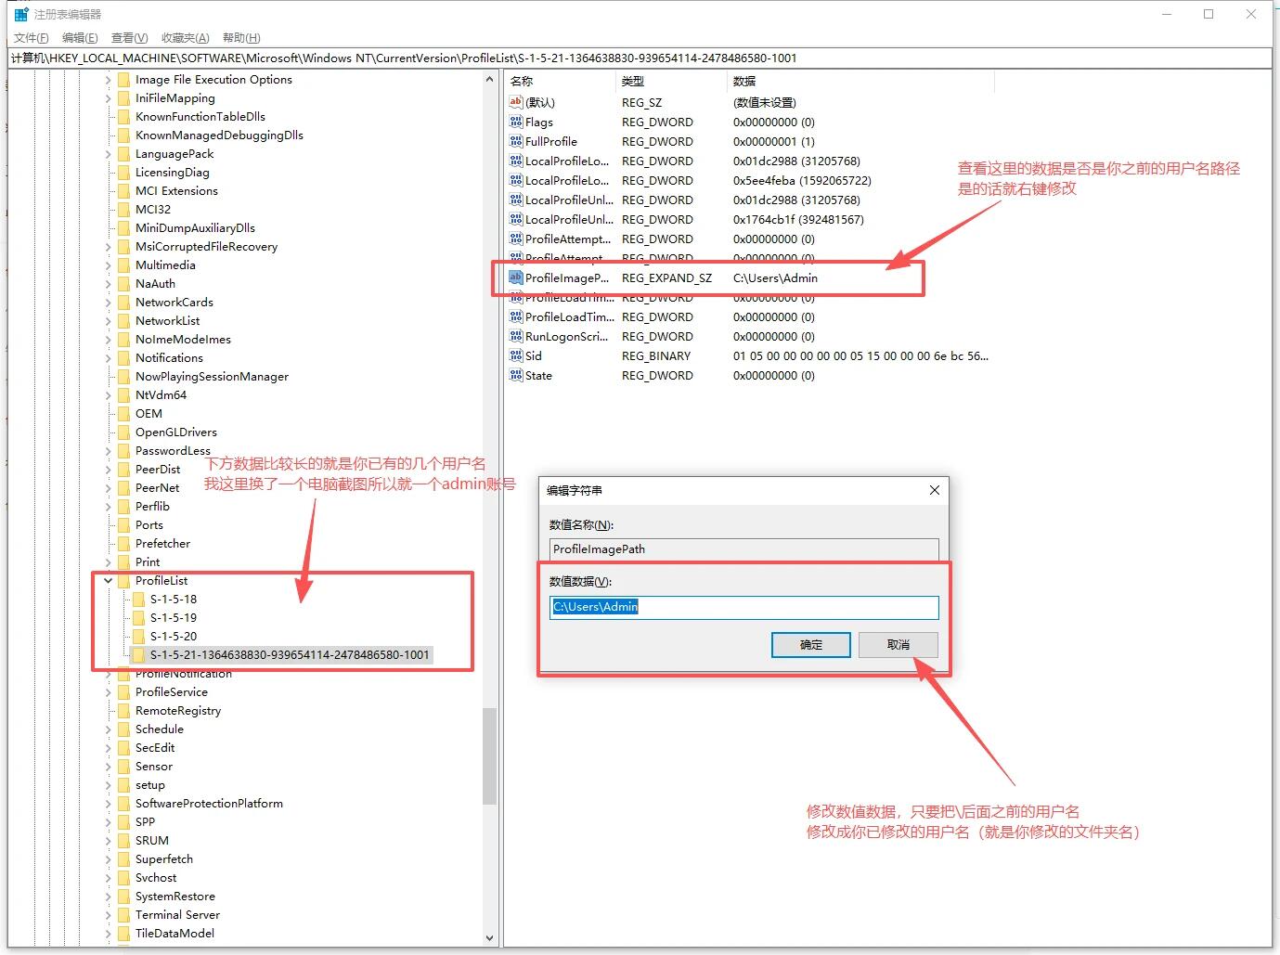Click the (默认) default value icon
The width and height of the screenshot is (1280, 955).
pos(516,102)
